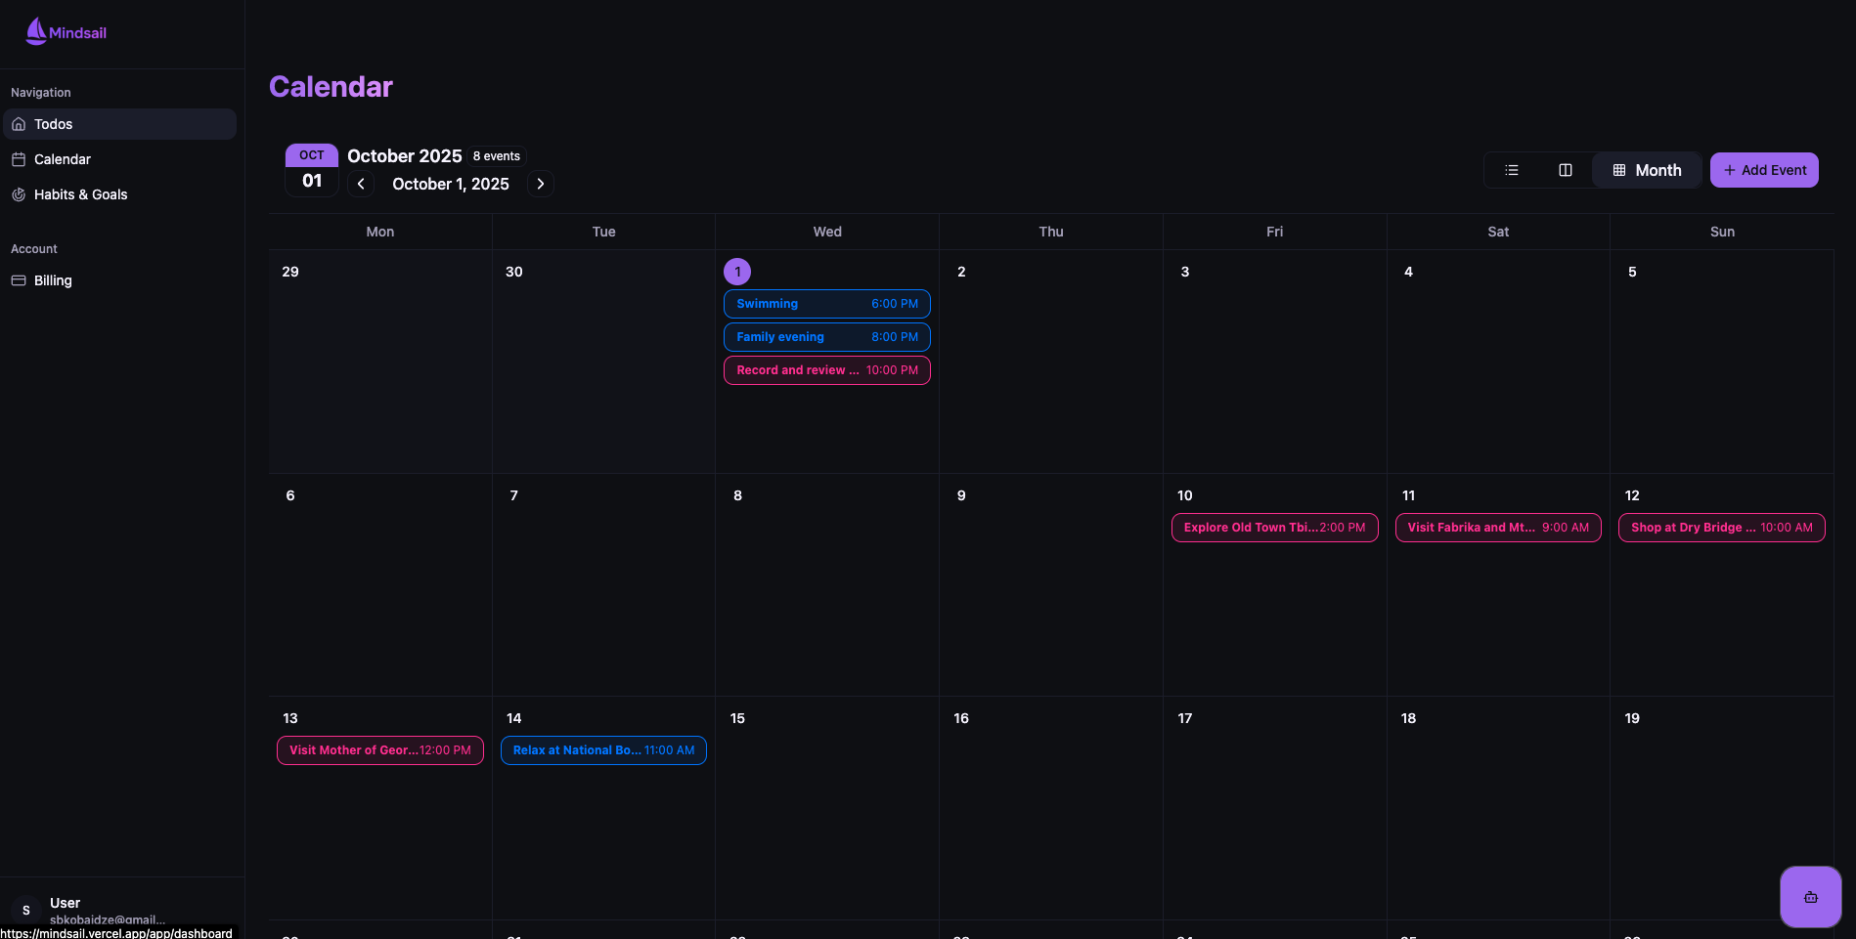Select day 18 in the calendar
The height and width of the screenshot is (939, 1856).
tap(1408, 718)
